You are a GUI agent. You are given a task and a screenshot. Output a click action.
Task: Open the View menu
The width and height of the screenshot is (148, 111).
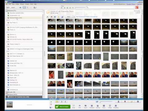(x=13, y=4)
